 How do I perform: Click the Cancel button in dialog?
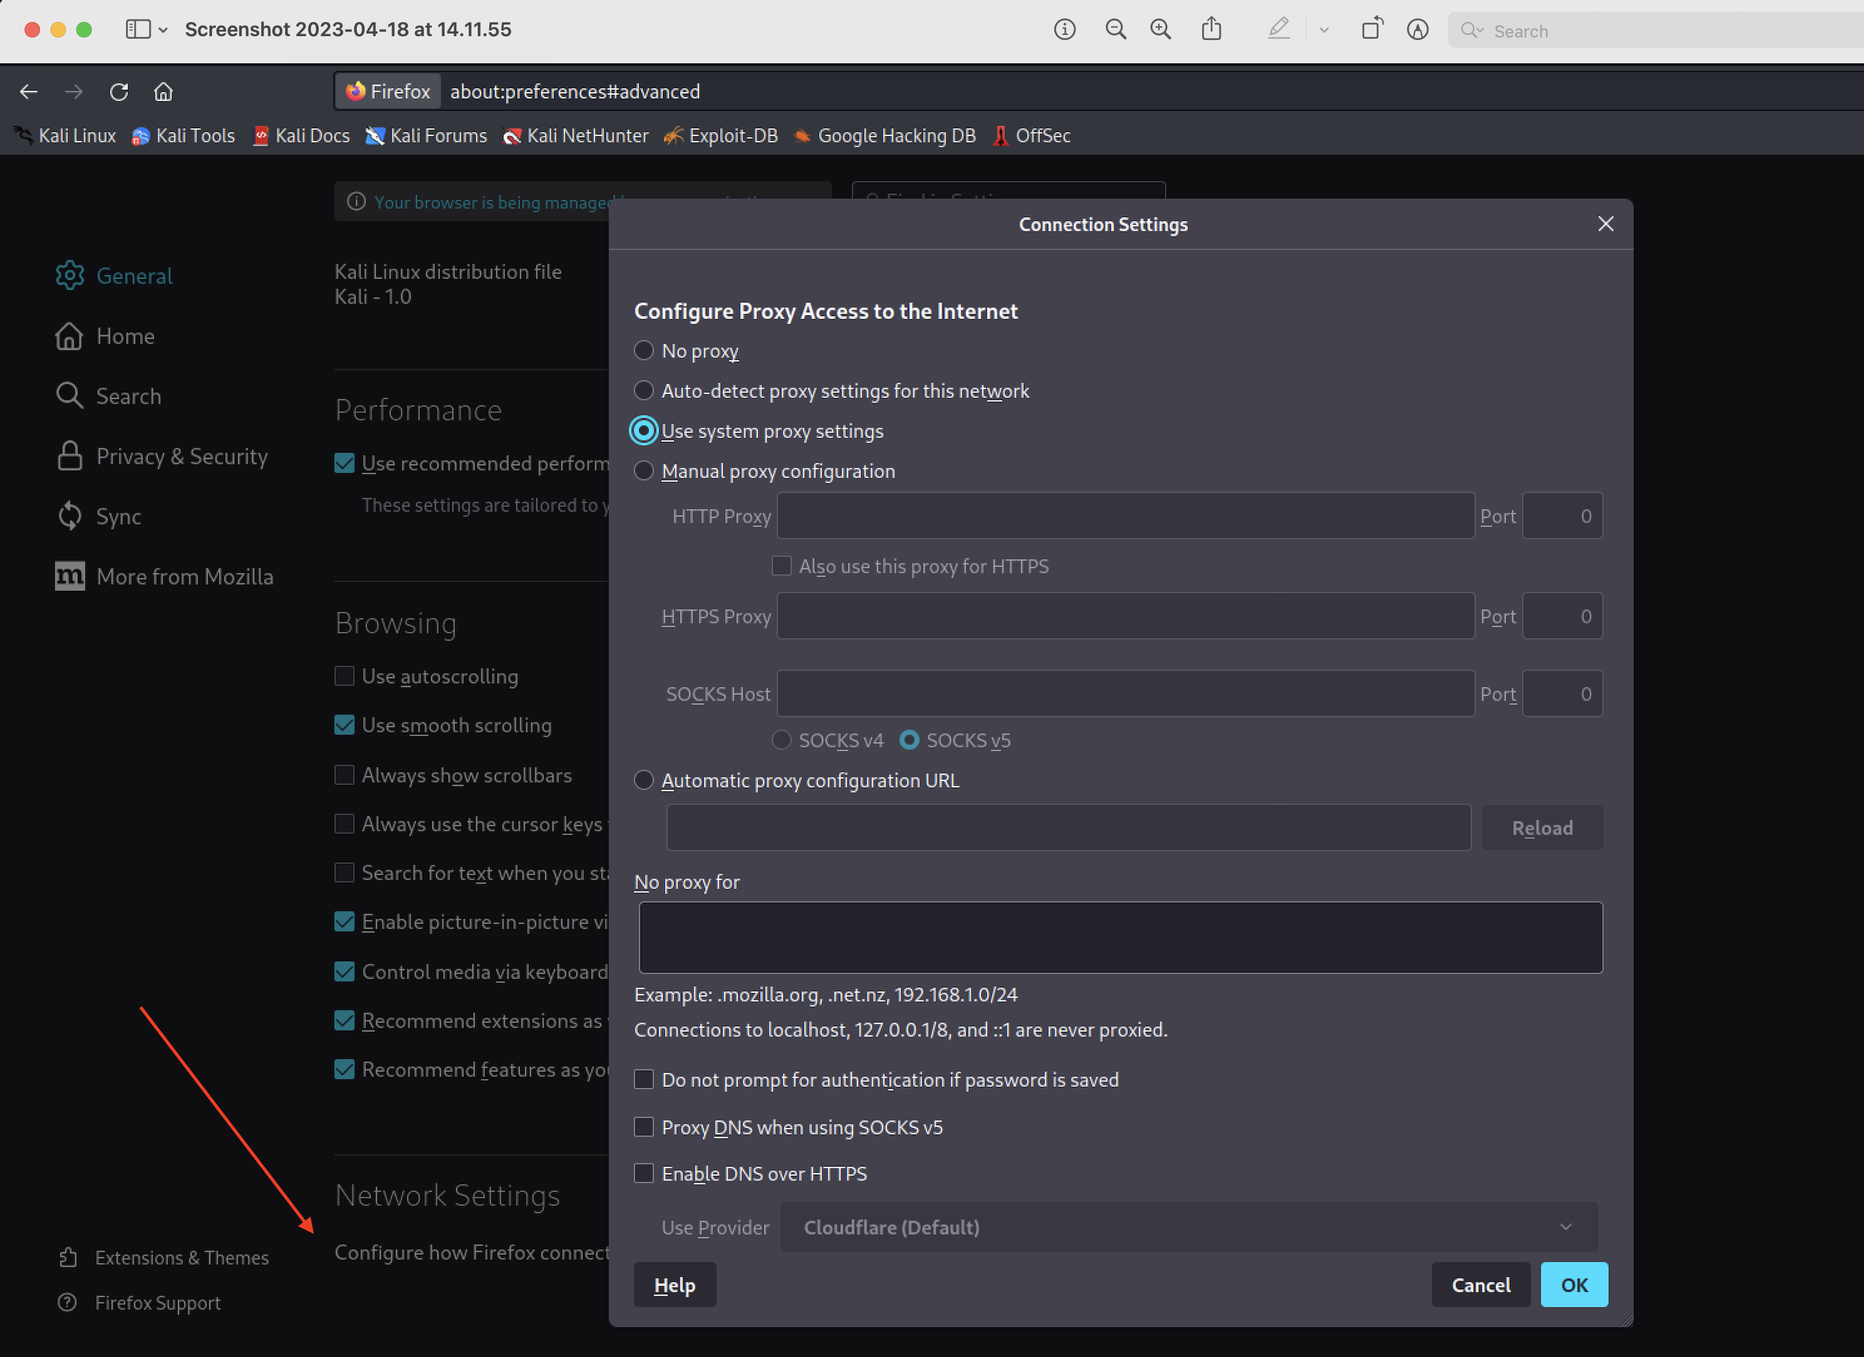pos(1480,1284)
